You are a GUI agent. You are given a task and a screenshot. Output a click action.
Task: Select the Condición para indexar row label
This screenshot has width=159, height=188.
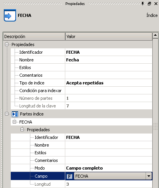(40, 91)
